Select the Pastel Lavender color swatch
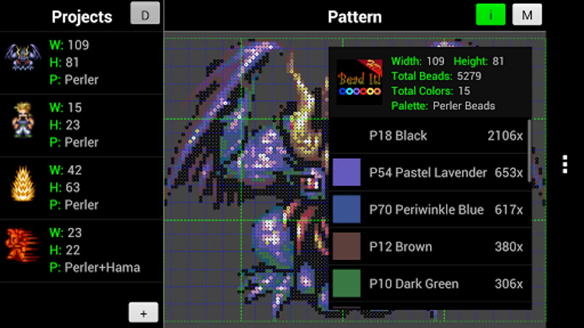The width and height of the screenshot is (584, 328). click(347, 172)
